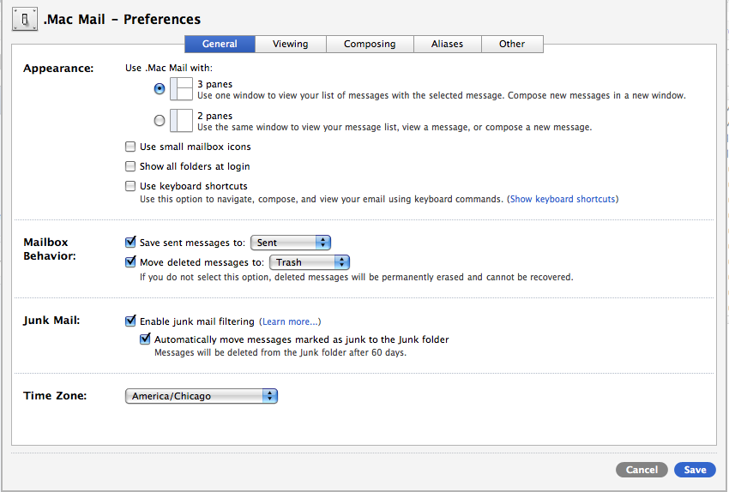Select the 2 panes radio button
Viewport: 729px width, 492px height.
click(x=160, y=120)
